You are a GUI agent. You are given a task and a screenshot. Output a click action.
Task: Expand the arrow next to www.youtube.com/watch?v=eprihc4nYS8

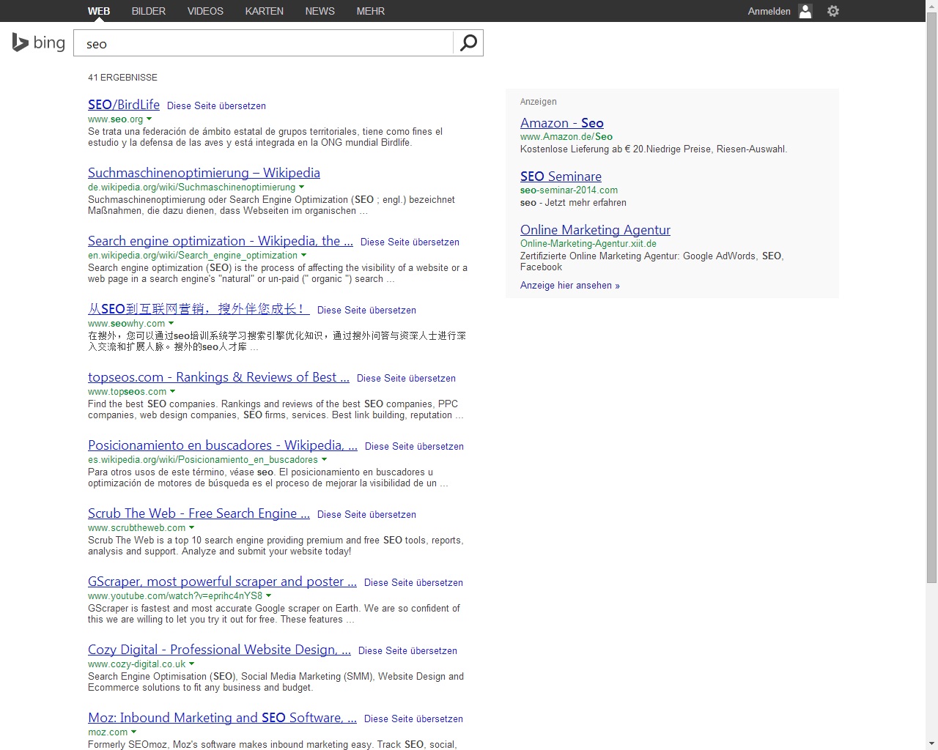[268, 595]
